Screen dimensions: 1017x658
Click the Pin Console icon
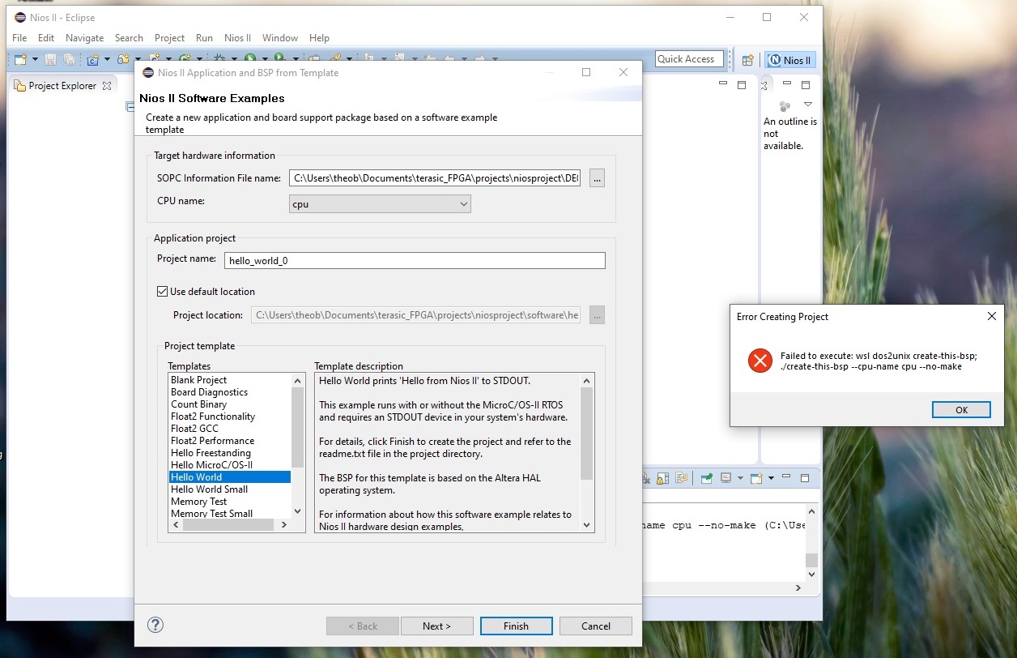[707, 478]
